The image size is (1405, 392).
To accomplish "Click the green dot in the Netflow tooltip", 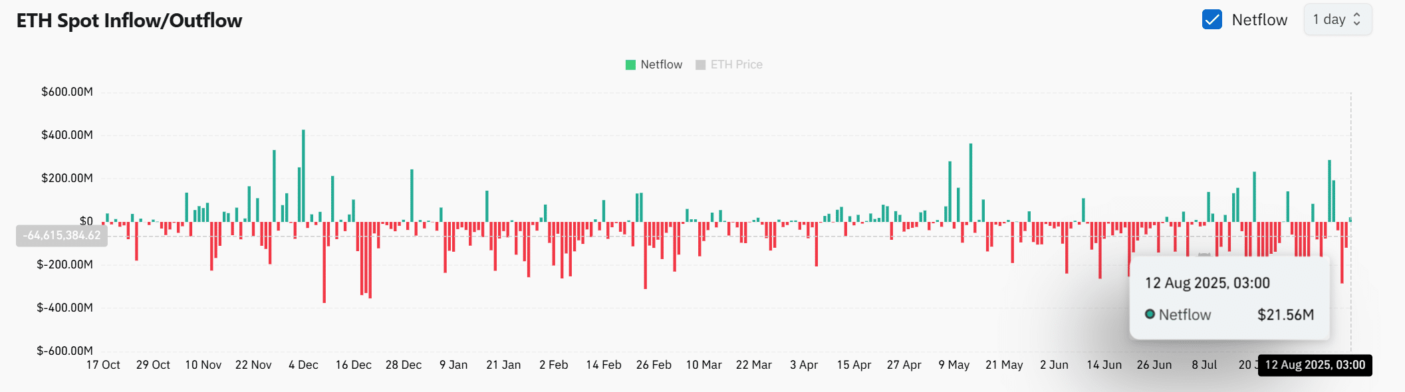I will (1150, 314).
